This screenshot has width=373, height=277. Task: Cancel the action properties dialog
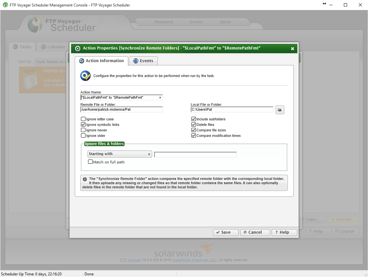pos(255,232)
